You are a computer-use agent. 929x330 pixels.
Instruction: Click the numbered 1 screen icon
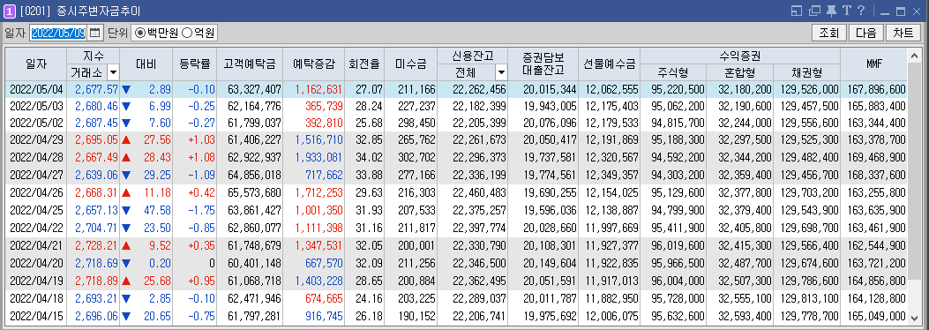point(10,11)
